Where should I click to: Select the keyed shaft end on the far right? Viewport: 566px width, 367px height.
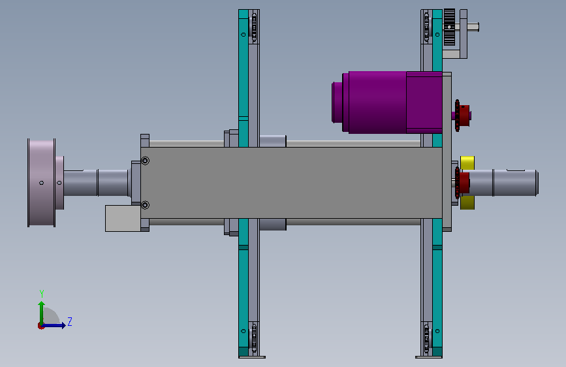(x=516, y=183)
